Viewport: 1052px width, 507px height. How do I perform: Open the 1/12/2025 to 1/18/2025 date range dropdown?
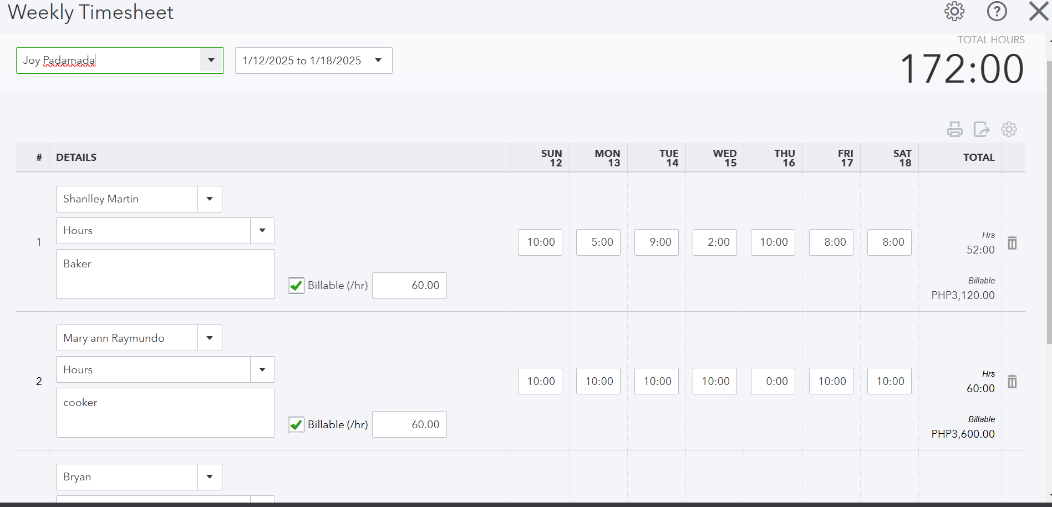click(378, 60)
